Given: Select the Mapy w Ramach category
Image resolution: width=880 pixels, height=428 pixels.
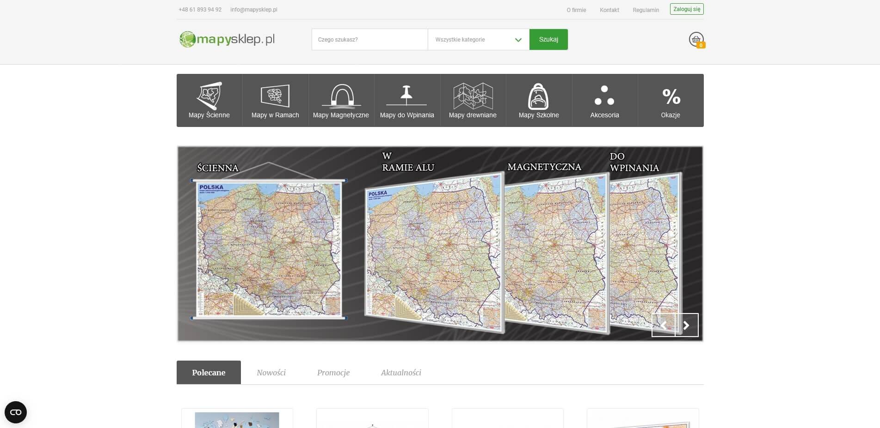Looking at the screenshot, I should point(275,96).
